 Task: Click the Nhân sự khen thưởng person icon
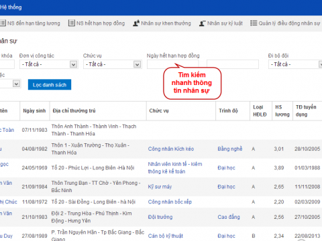[136, 23]
